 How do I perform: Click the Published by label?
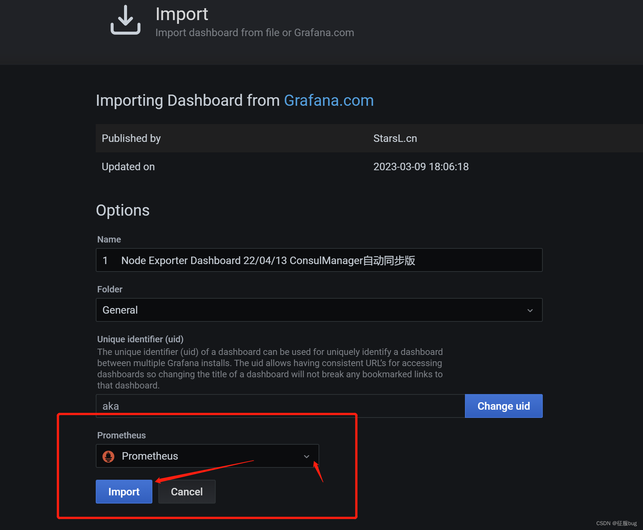click(x=131, y=138)
